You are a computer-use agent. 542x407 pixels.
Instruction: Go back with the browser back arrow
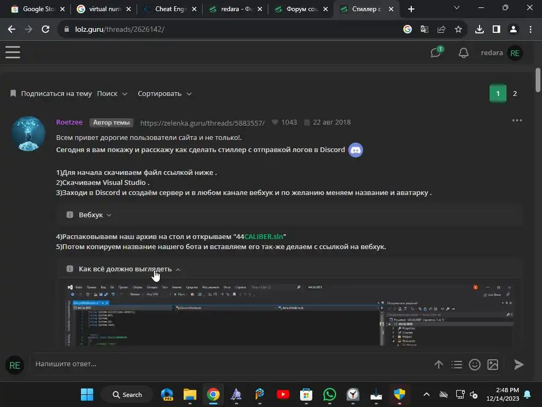pyautogui.click(x=12, y=30)
